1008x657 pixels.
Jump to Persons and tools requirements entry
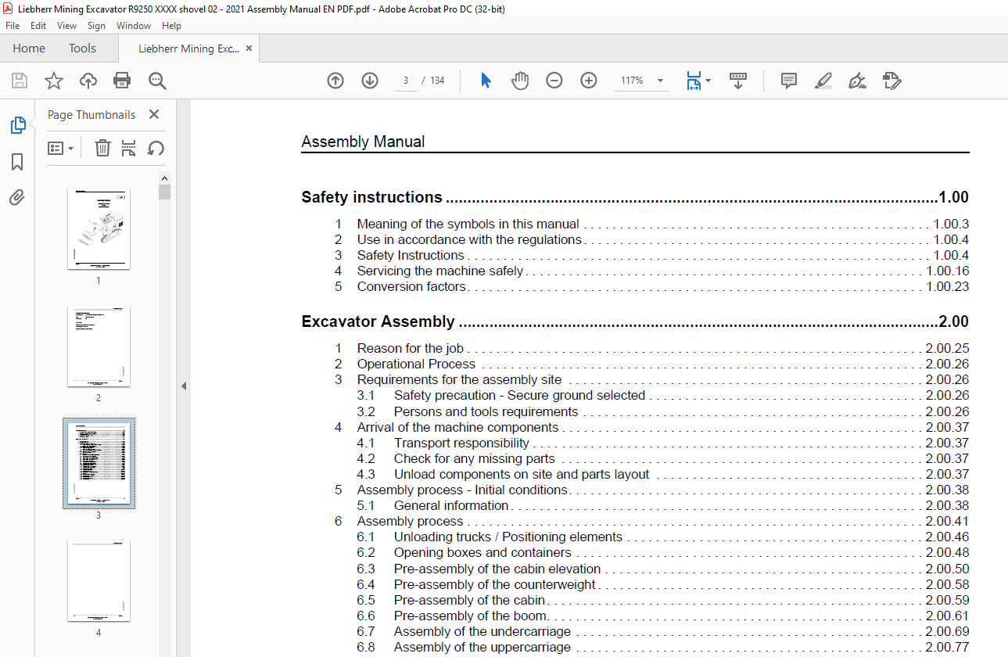click(x=663, y=411)
